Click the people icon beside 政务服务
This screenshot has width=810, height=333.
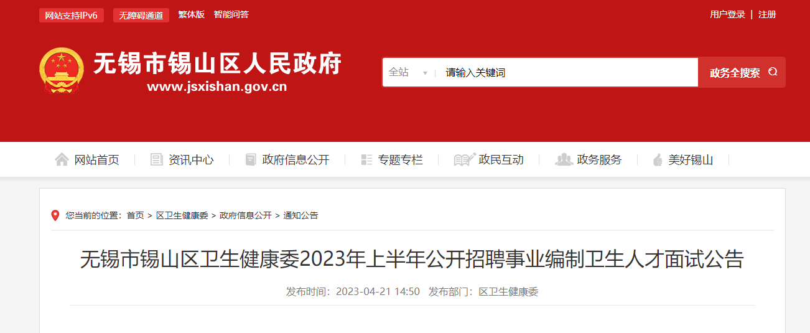click(x=564, y=160)
